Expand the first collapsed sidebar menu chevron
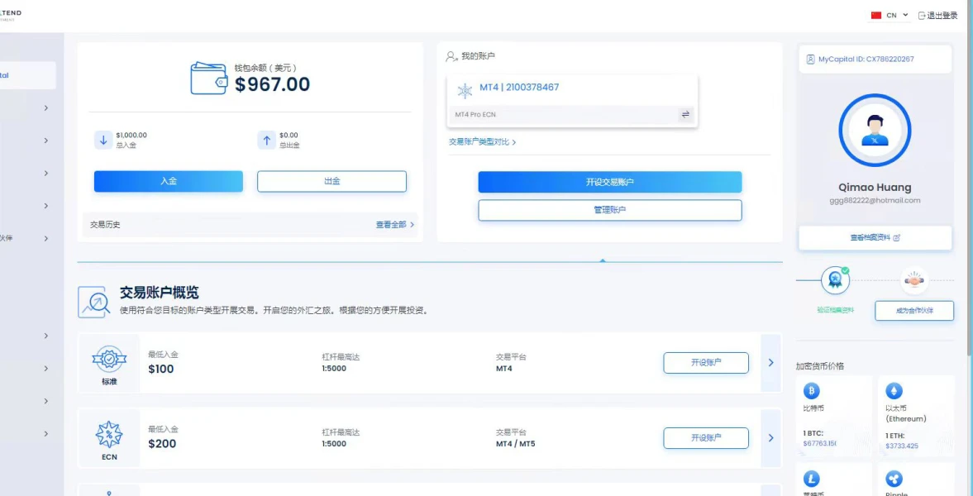 point(46,108)
